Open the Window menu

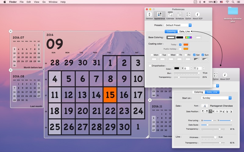(x=53, y=2)
